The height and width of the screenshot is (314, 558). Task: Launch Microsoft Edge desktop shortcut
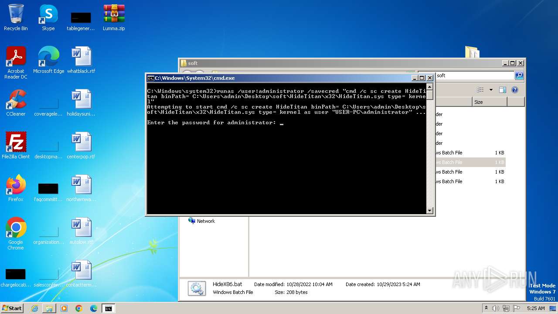pyautogui.click(x=48, y=60)
